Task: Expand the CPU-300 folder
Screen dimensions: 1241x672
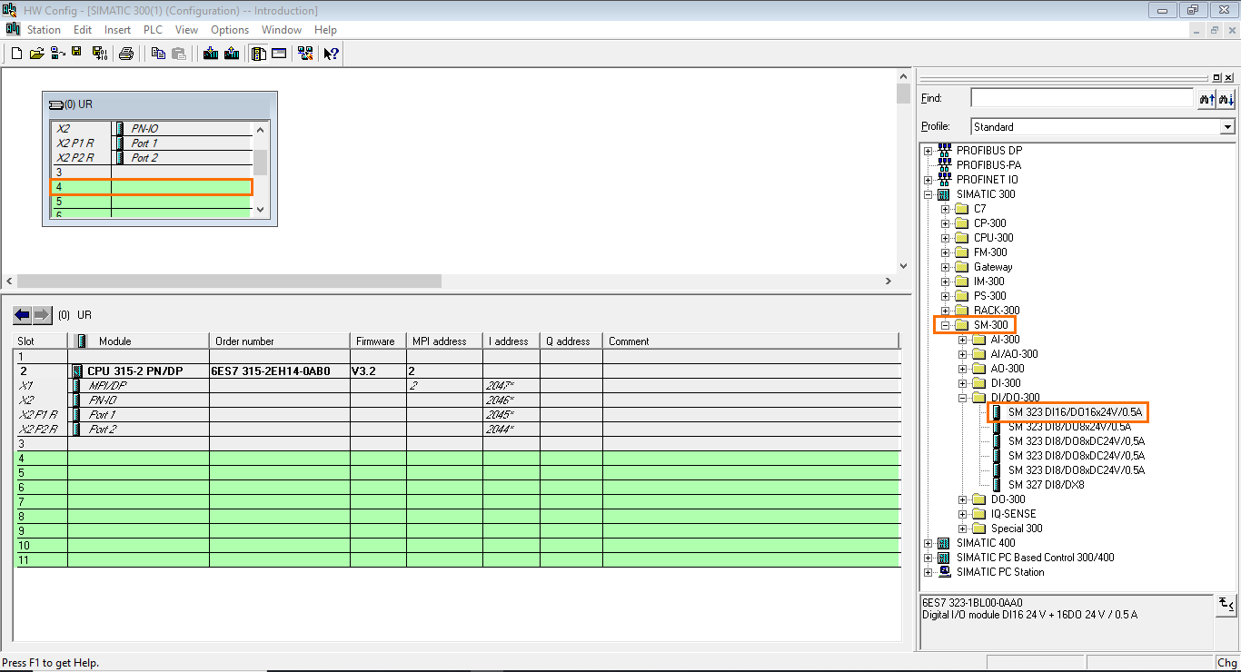Action: click(x=945, y=238)
